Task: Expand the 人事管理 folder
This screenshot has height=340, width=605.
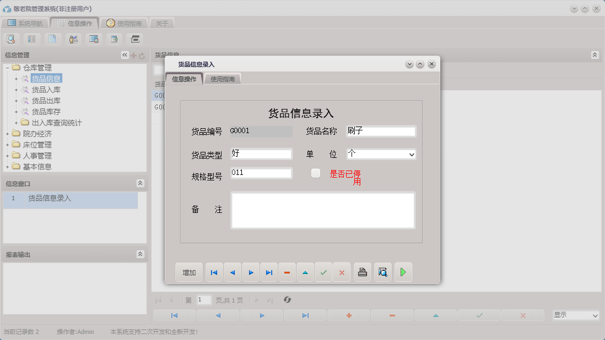Action: (8, 155)
